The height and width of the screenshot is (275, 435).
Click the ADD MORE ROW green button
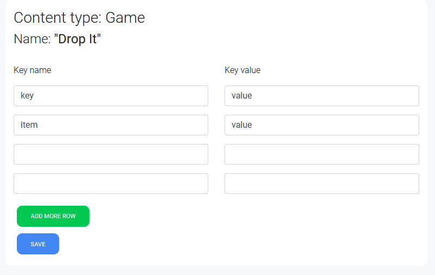[x=53, y=216]
